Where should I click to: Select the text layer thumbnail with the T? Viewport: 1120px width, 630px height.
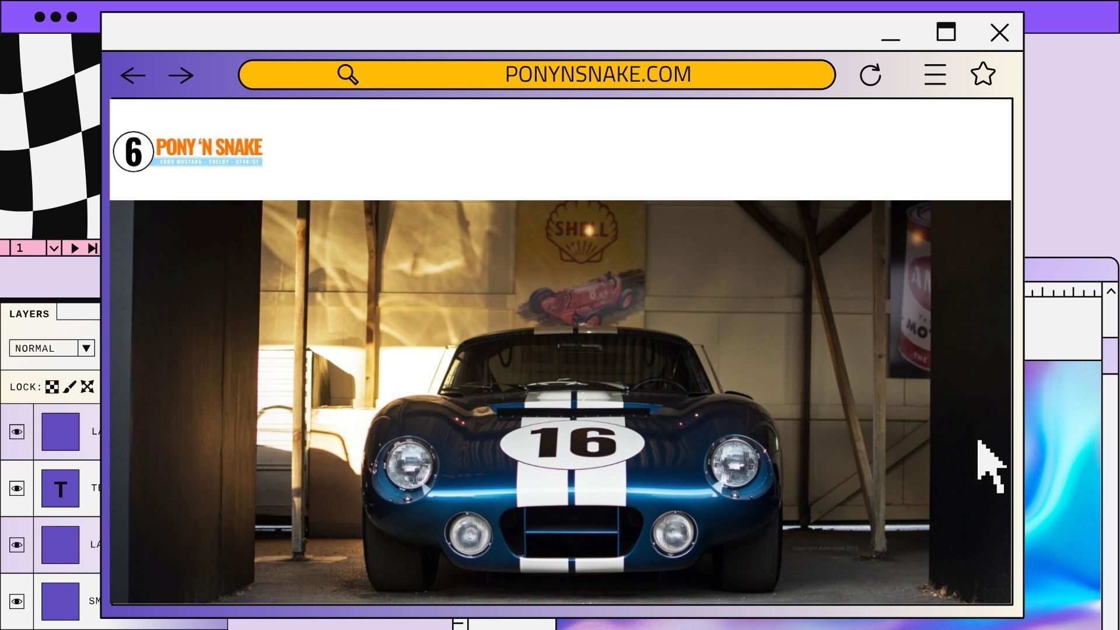pyautogui.click(x=61, y=488)
